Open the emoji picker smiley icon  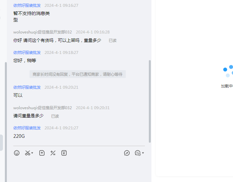(x=17, y=153)
